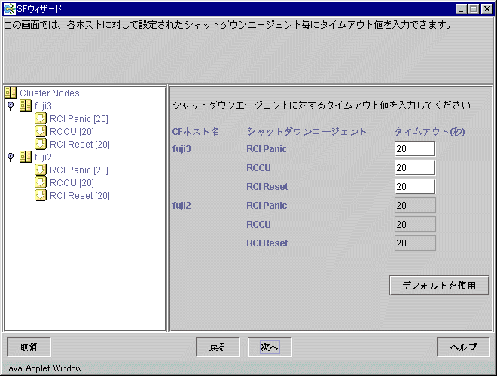Image resolution: width=497 pixels, height=376 pixels.
Task: Click the bottom RCI Reset agent label
Action: click(x=267, y=243)
